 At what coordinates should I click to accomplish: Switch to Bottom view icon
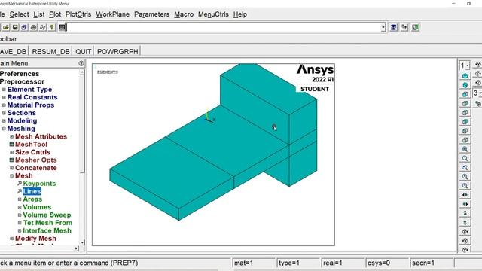(x=465, y=140)
